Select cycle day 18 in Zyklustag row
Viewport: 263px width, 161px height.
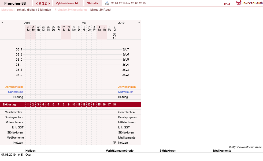(x=114, y=105)
